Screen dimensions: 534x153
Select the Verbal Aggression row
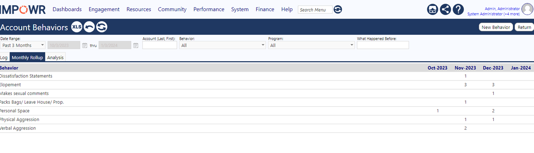tap(267, 128)
